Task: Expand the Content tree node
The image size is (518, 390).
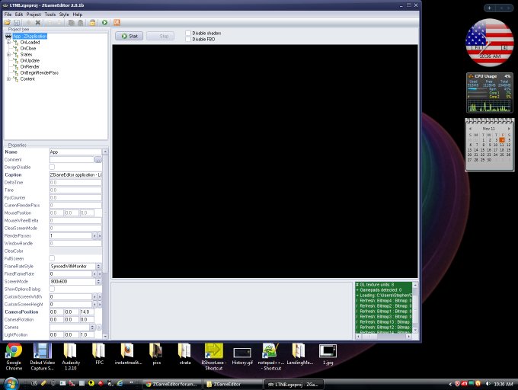Action: pyautogui.click(x=8, y=79)
